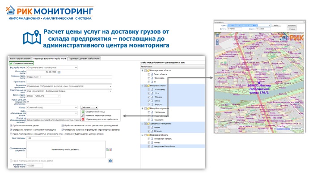This screenshot has width=313, height=176.
Task: Collapse the "Республика Коми" tree node
Action: coord(142,86)
